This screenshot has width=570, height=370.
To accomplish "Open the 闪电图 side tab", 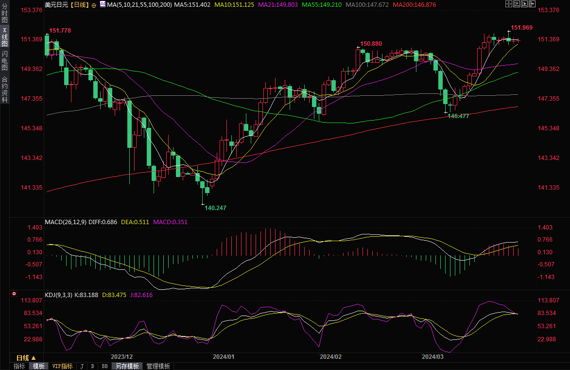I will coord(4,61).
